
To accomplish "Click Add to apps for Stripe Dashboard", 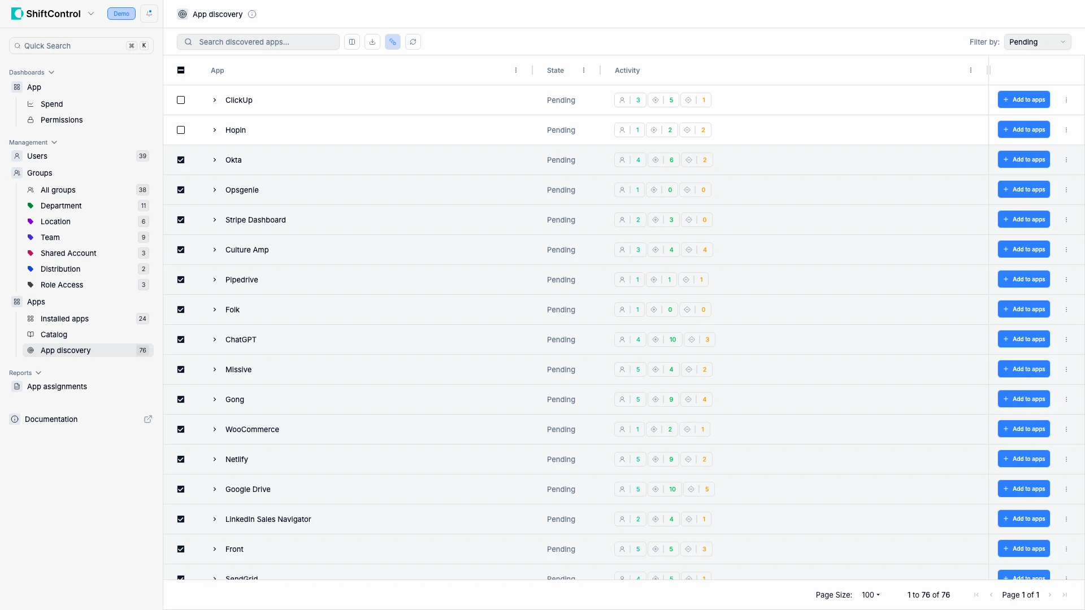I will pyautogui.click(x=1024, y=219).
